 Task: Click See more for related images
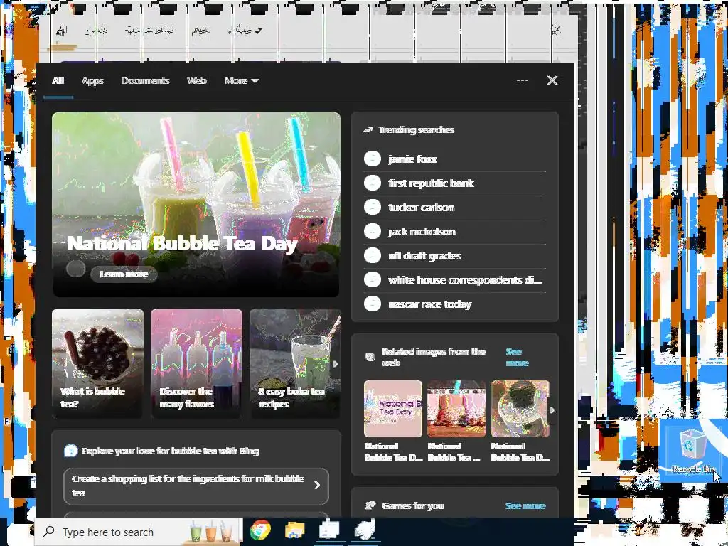(x=517, y=357)
